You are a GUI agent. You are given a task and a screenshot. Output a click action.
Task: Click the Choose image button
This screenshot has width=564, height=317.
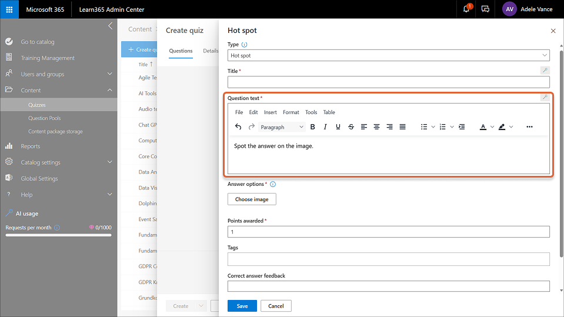tap(252, 199)
